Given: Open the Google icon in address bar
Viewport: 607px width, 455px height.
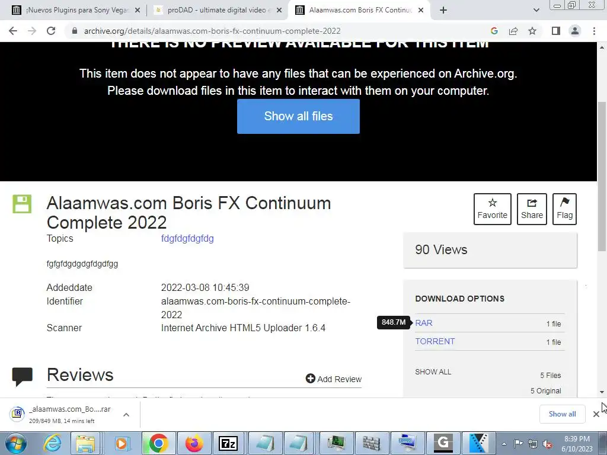Looking at the screenshot, I should pos(494,31).
